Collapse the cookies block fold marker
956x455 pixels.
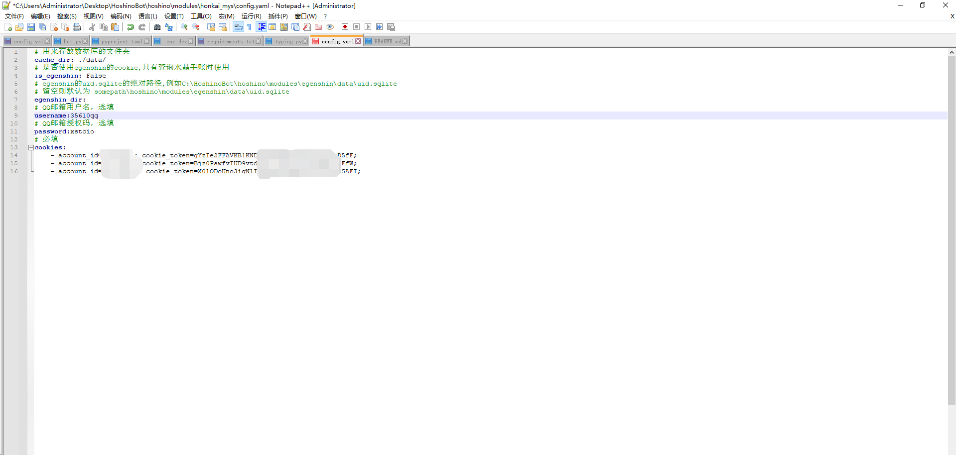click(31, 147)
